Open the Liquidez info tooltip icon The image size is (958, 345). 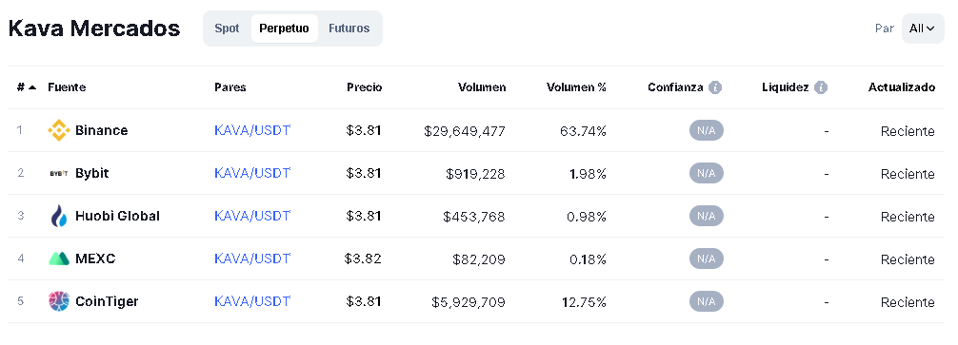[821, 87]
